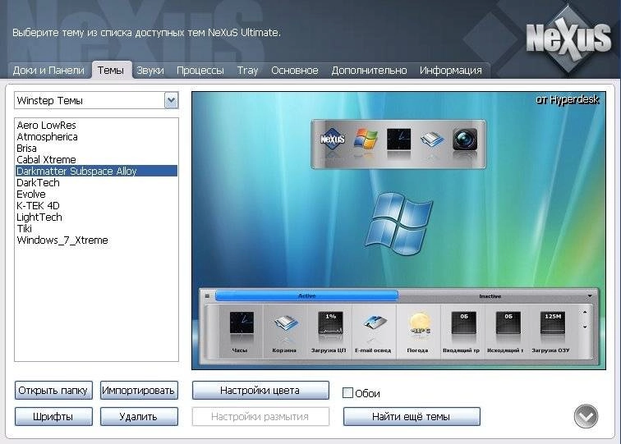Click the round down-arrow button at bottom right

[586, 416]
